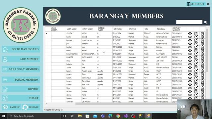Click the BACK UP button
The image size is (212, 119).
[12, 107]
